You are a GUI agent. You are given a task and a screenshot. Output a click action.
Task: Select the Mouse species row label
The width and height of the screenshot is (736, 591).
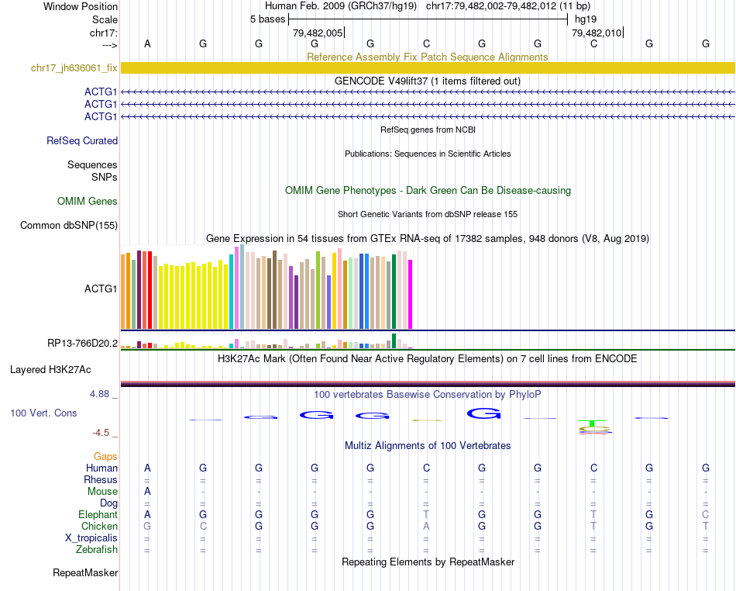coord(102,492)
